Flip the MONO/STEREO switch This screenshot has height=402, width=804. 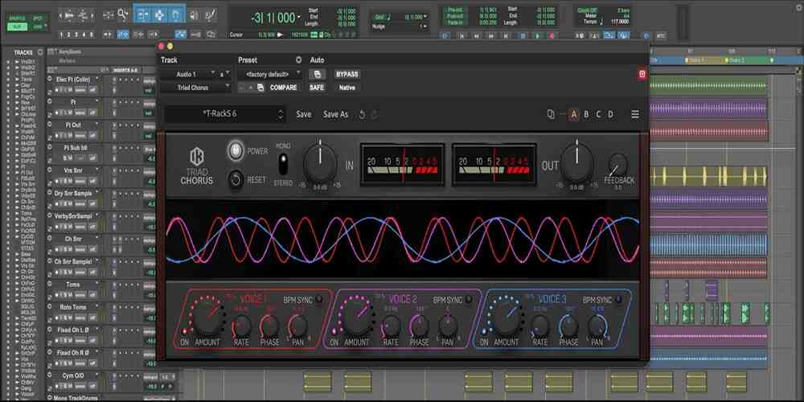click(283, 164)
